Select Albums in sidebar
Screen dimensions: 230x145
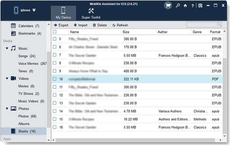24,124
